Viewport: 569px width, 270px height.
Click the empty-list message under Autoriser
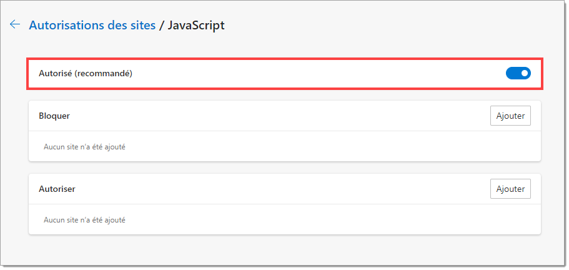(84, 220)
